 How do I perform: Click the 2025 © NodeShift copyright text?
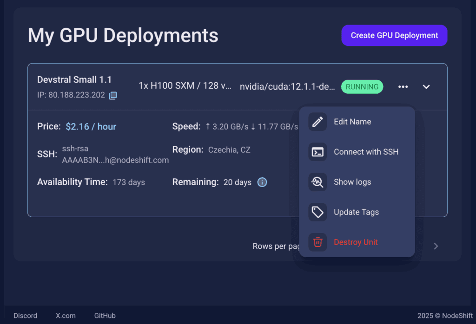point(445,316)
